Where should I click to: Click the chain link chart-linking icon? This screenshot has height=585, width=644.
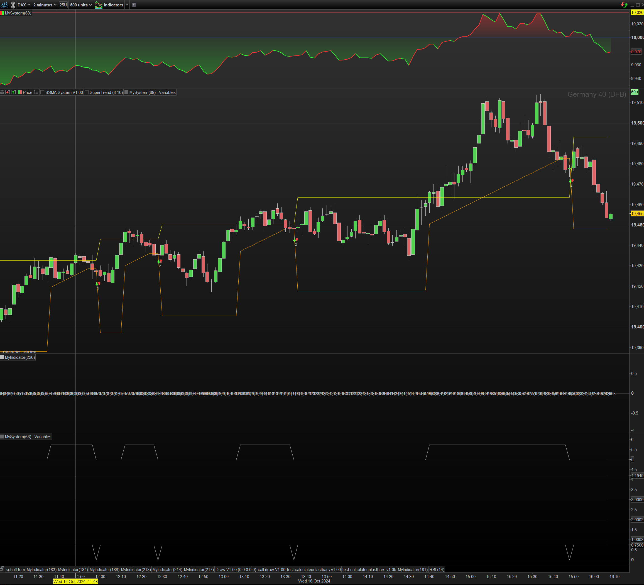[13, 5]
